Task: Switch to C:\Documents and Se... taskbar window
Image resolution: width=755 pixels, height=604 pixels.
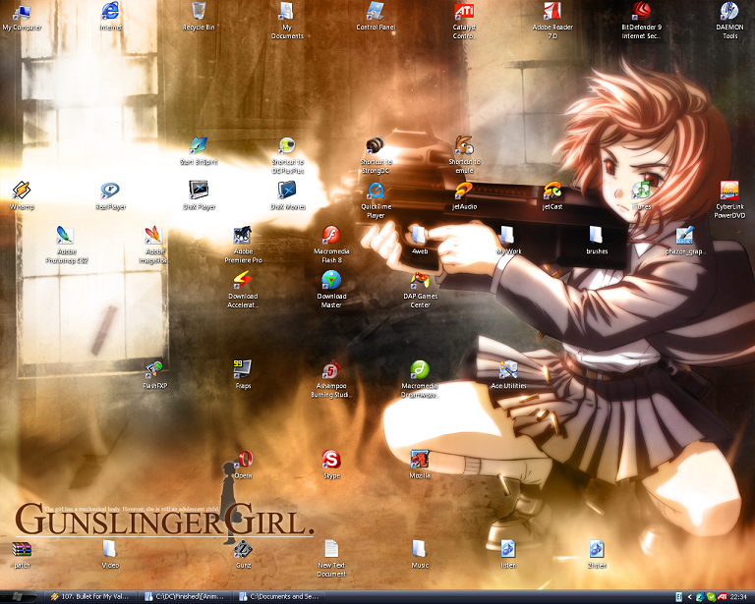Action: [280, 597]
